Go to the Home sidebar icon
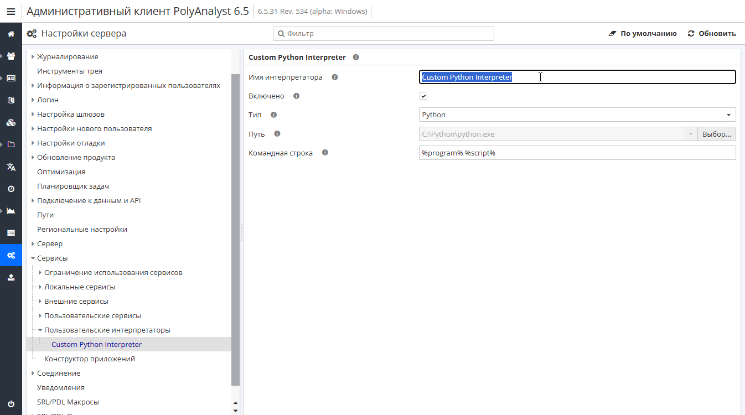 [11, 34]
